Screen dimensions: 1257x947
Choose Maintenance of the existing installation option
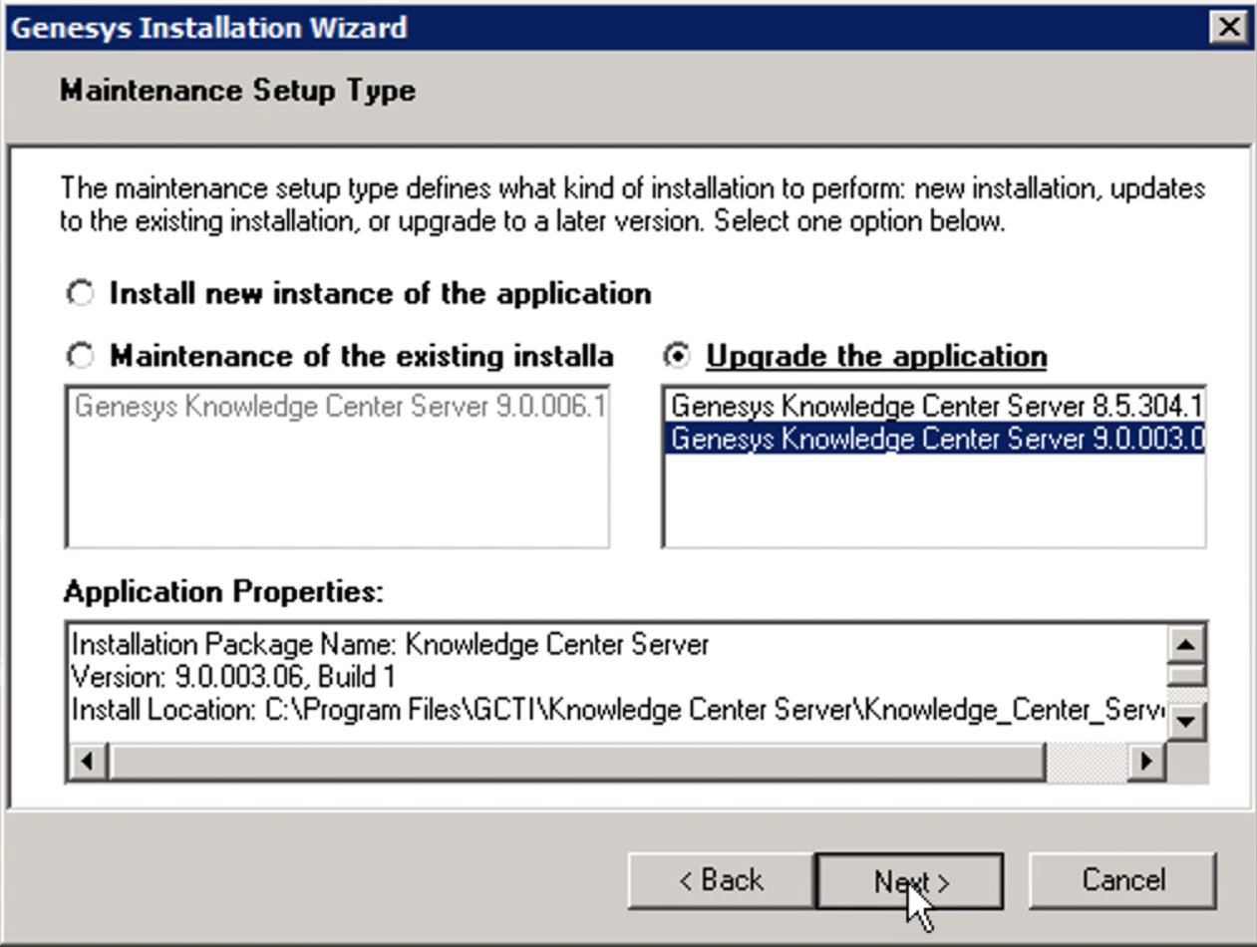[x=80, y=356]
